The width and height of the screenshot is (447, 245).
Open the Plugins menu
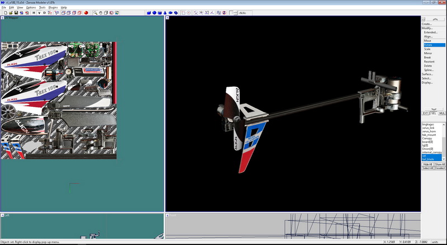53,7
